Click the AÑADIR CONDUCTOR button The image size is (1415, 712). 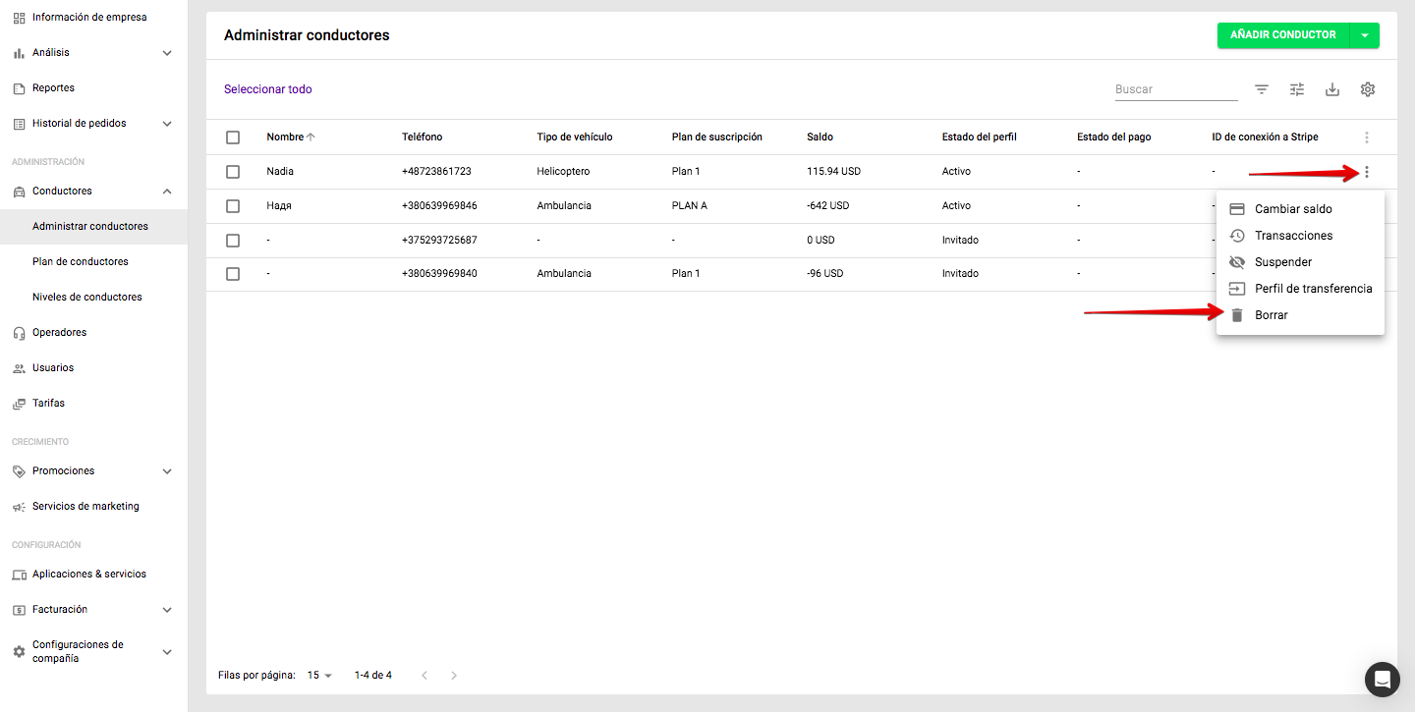point(1283,35)
